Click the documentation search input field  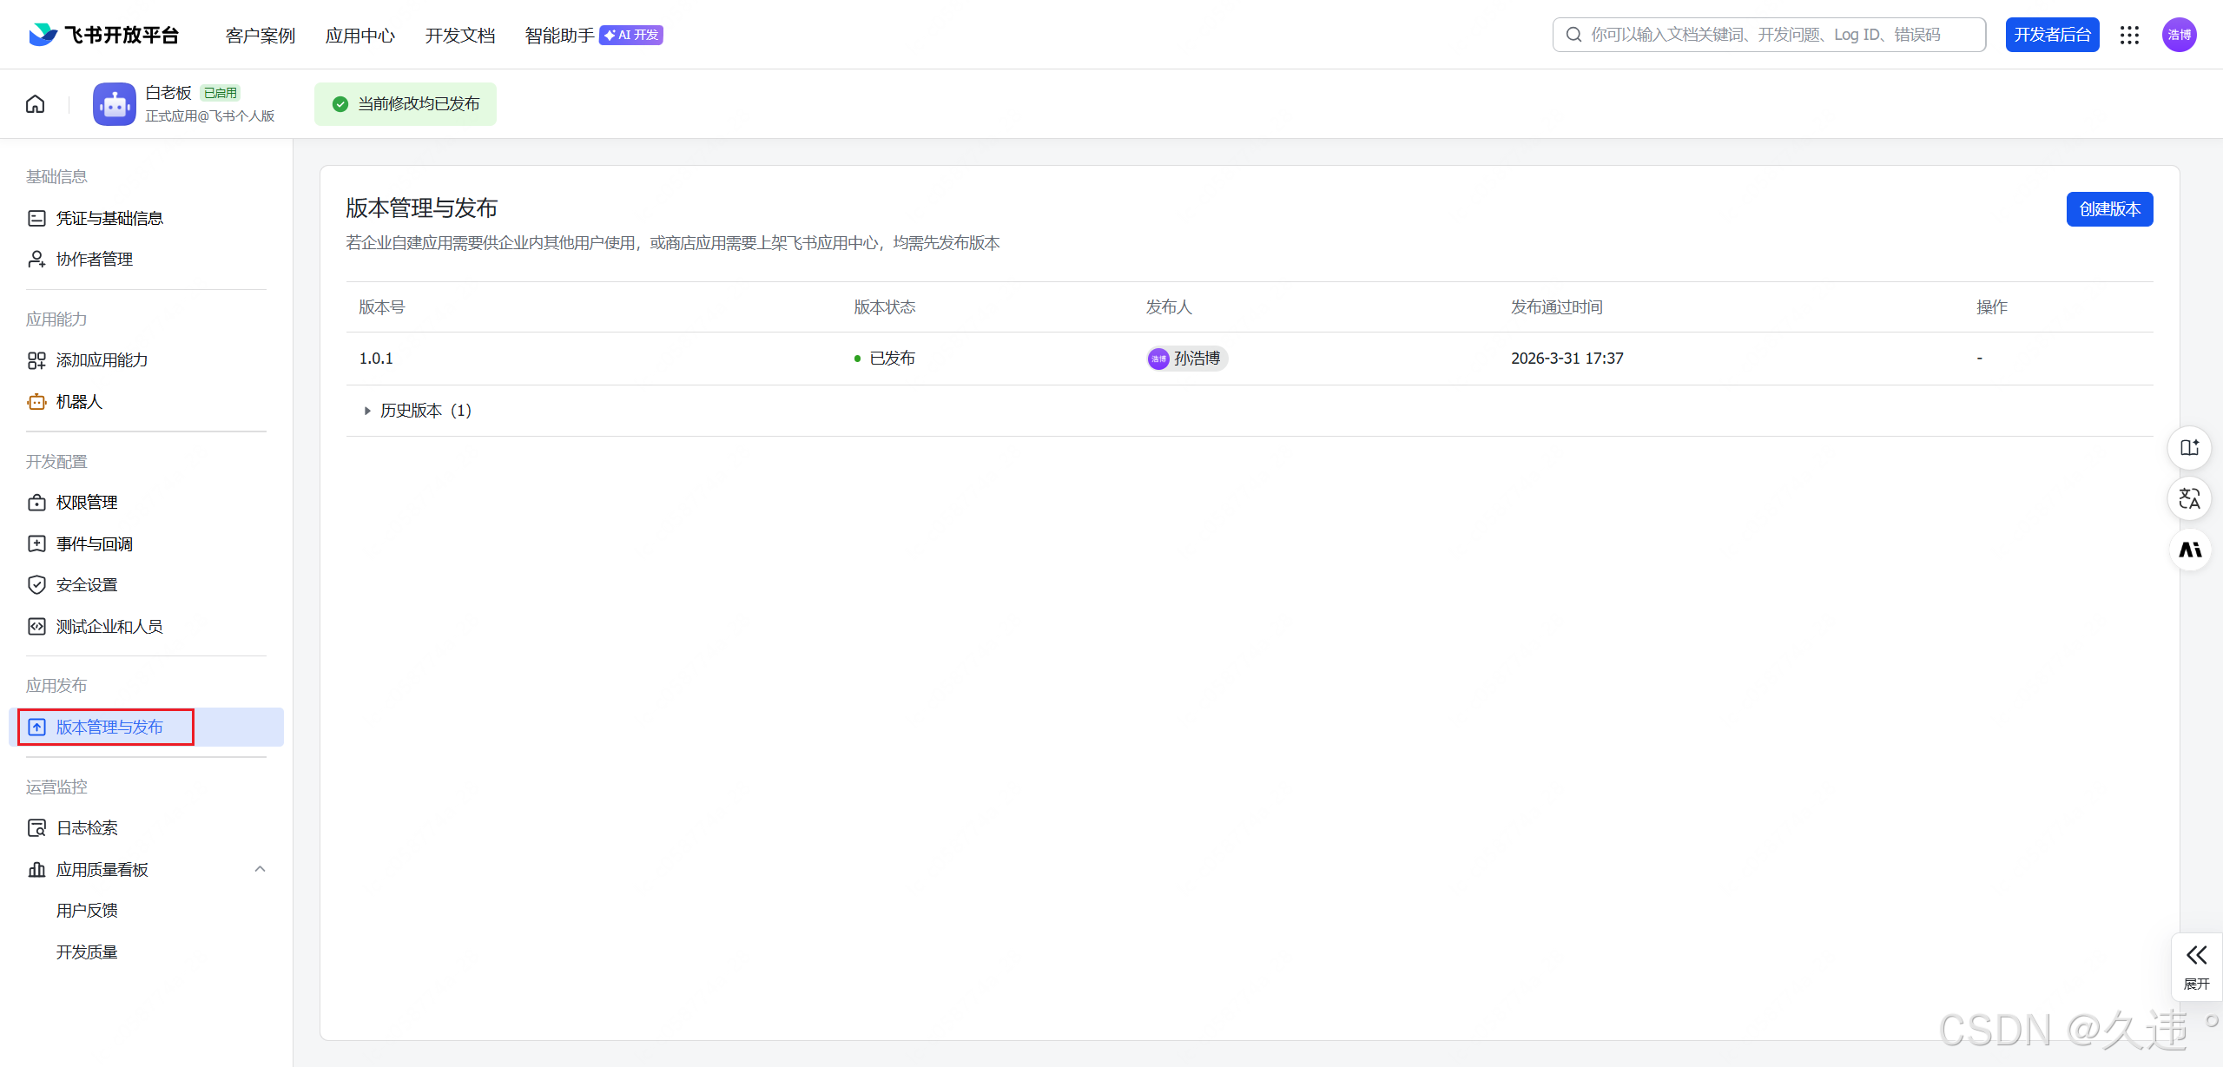click(x=1768, y=35)
